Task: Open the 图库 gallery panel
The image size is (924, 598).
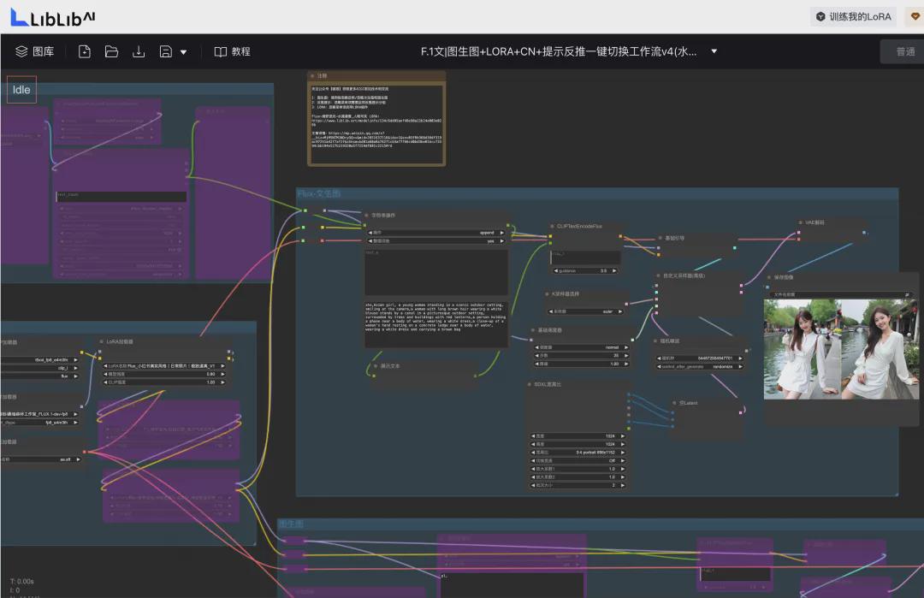Action: 34,51
